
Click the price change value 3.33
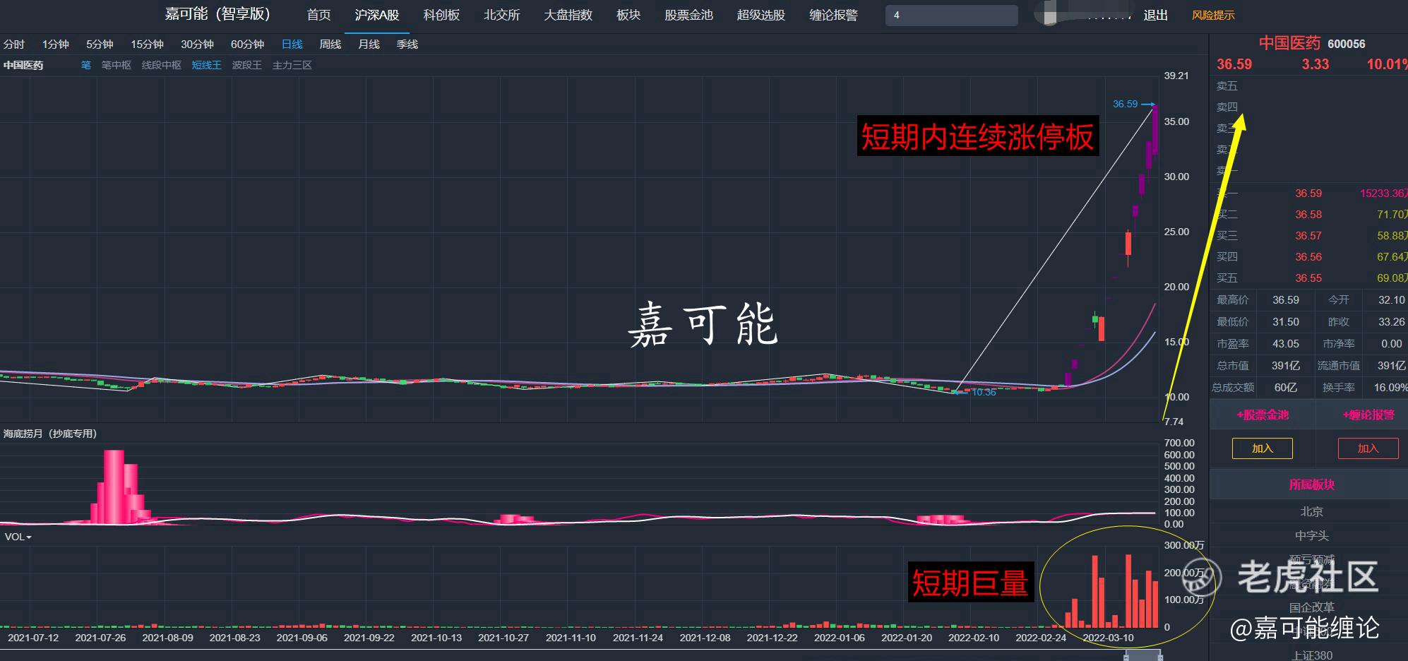tap(1315, 64)
